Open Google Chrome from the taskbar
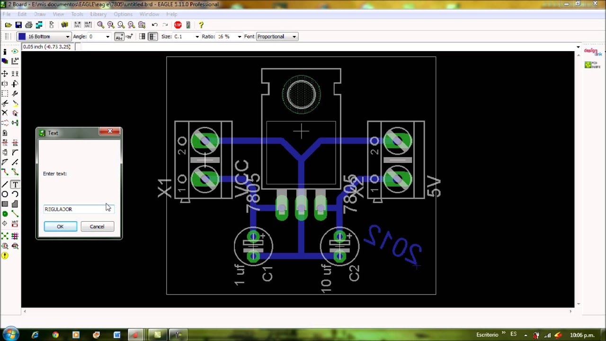This screenshot has width=606, height=341. click(x=55, y=335)
